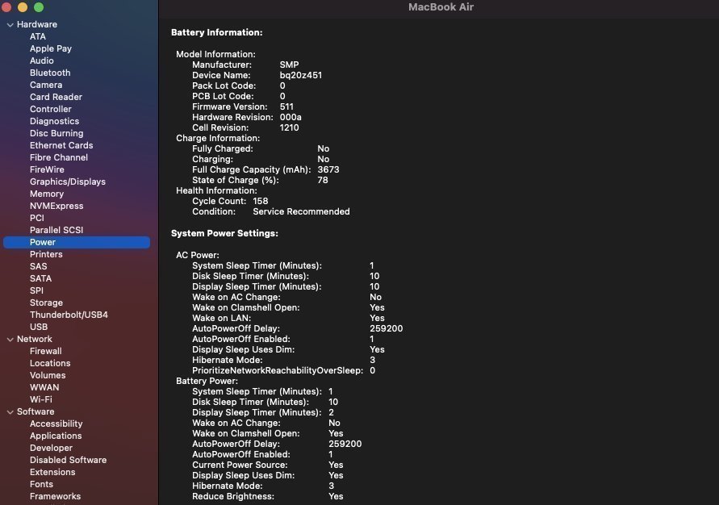Collapse the Network section chevron
719x505 pixels.
[x=10, y=340]
